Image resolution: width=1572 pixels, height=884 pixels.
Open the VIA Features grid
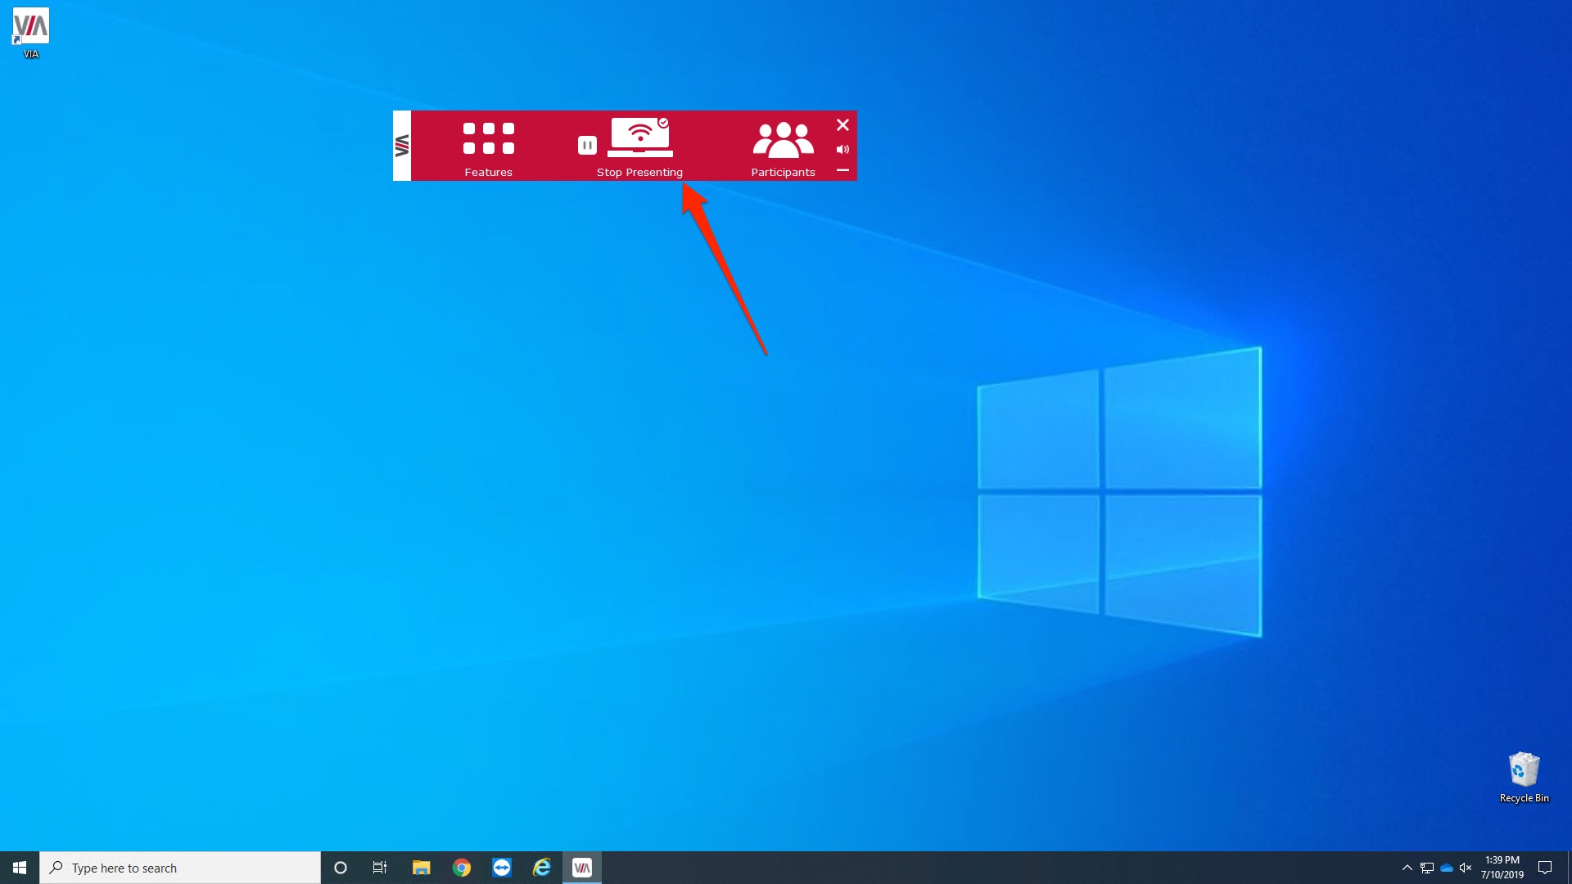pyautogui.click(x=489, y=138)
